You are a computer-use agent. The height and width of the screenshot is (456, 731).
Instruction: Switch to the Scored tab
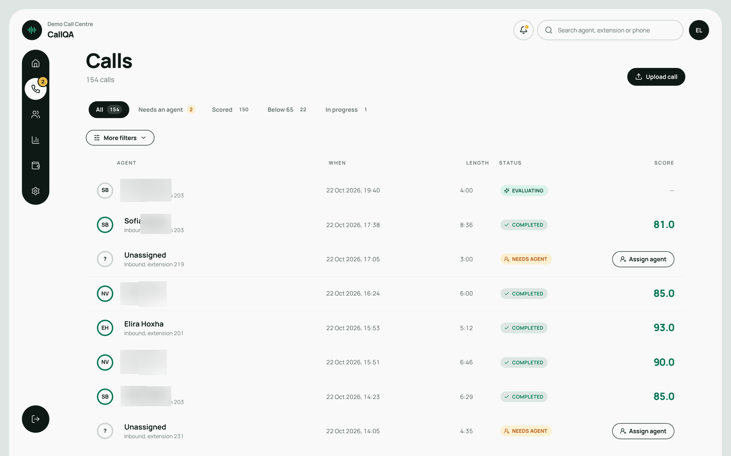tap(230, 109)
